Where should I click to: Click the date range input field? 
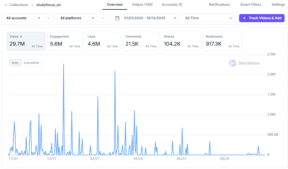click(145, 18)
